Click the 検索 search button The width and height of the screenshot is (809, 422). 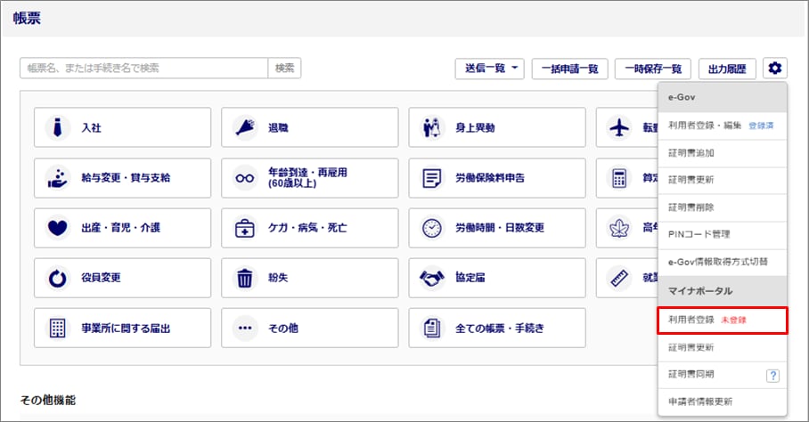point(284,68)
